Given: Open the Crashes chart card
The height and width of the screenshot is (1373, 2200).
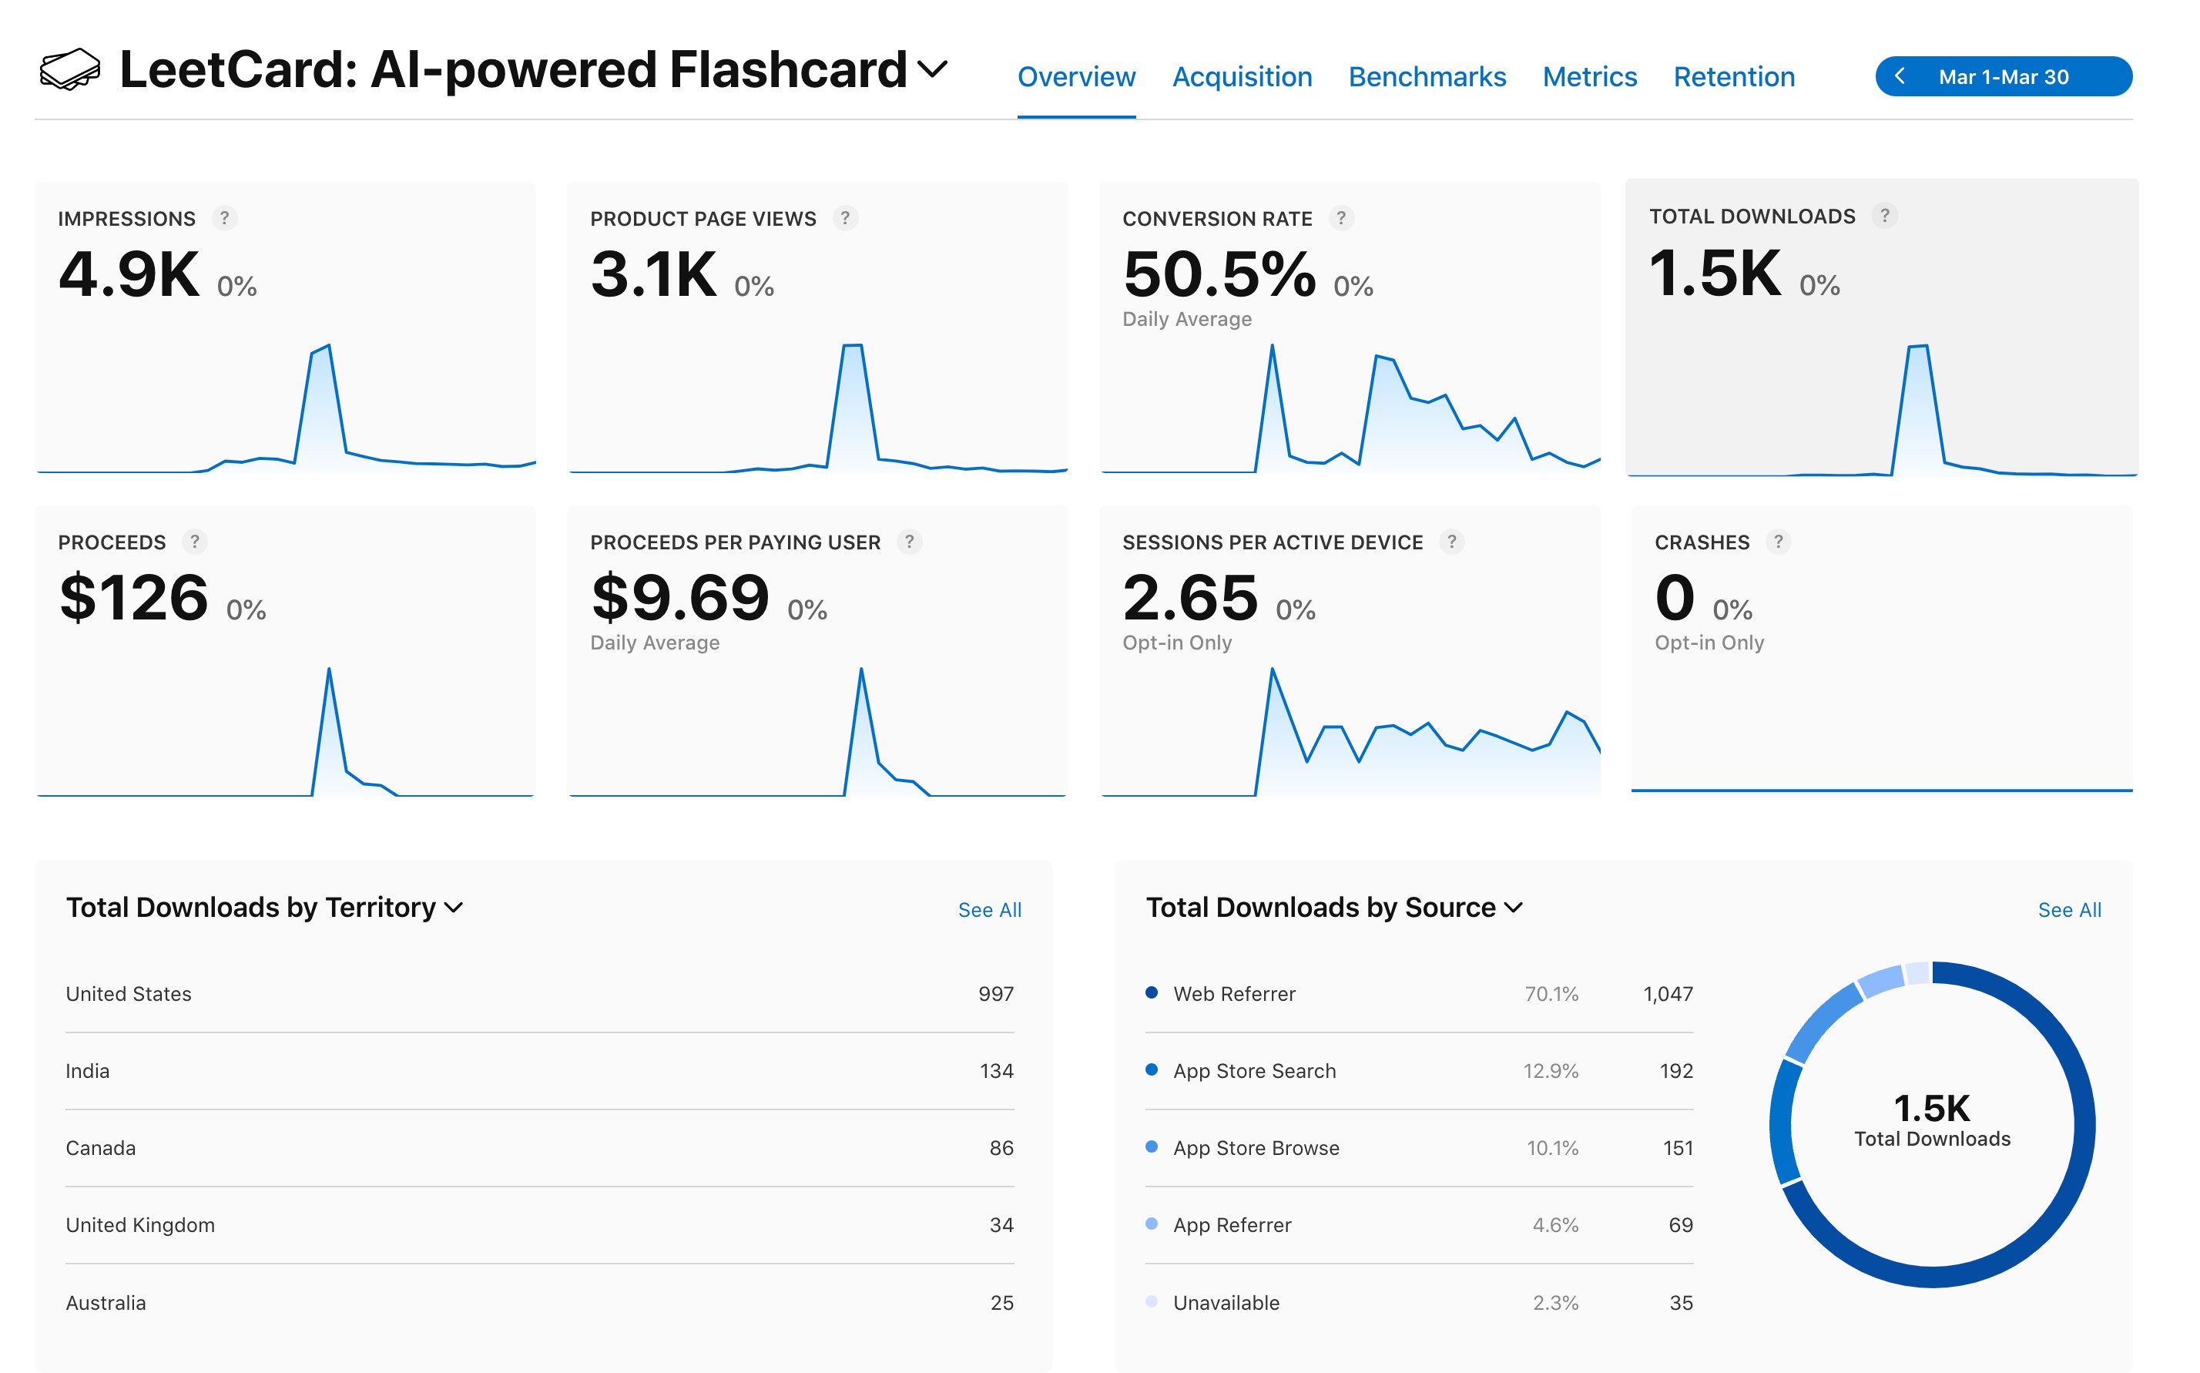Looking at the screenshot, I should click(1881, 651).
